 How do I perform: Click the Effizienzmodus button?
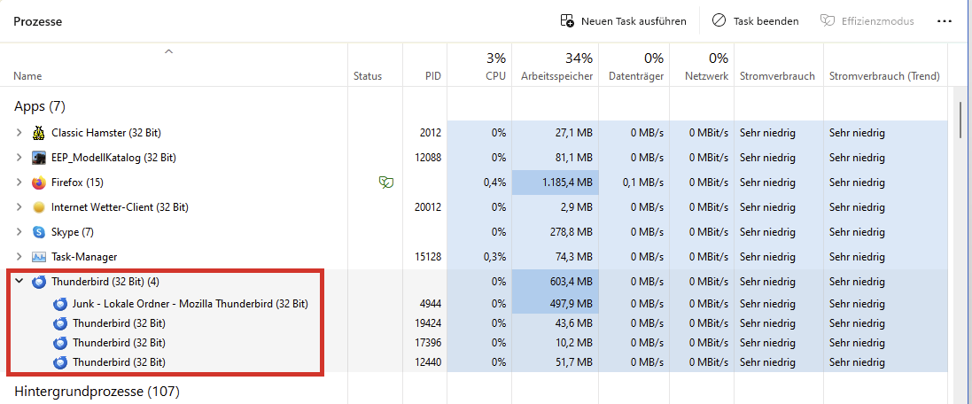tap(867, 21)
